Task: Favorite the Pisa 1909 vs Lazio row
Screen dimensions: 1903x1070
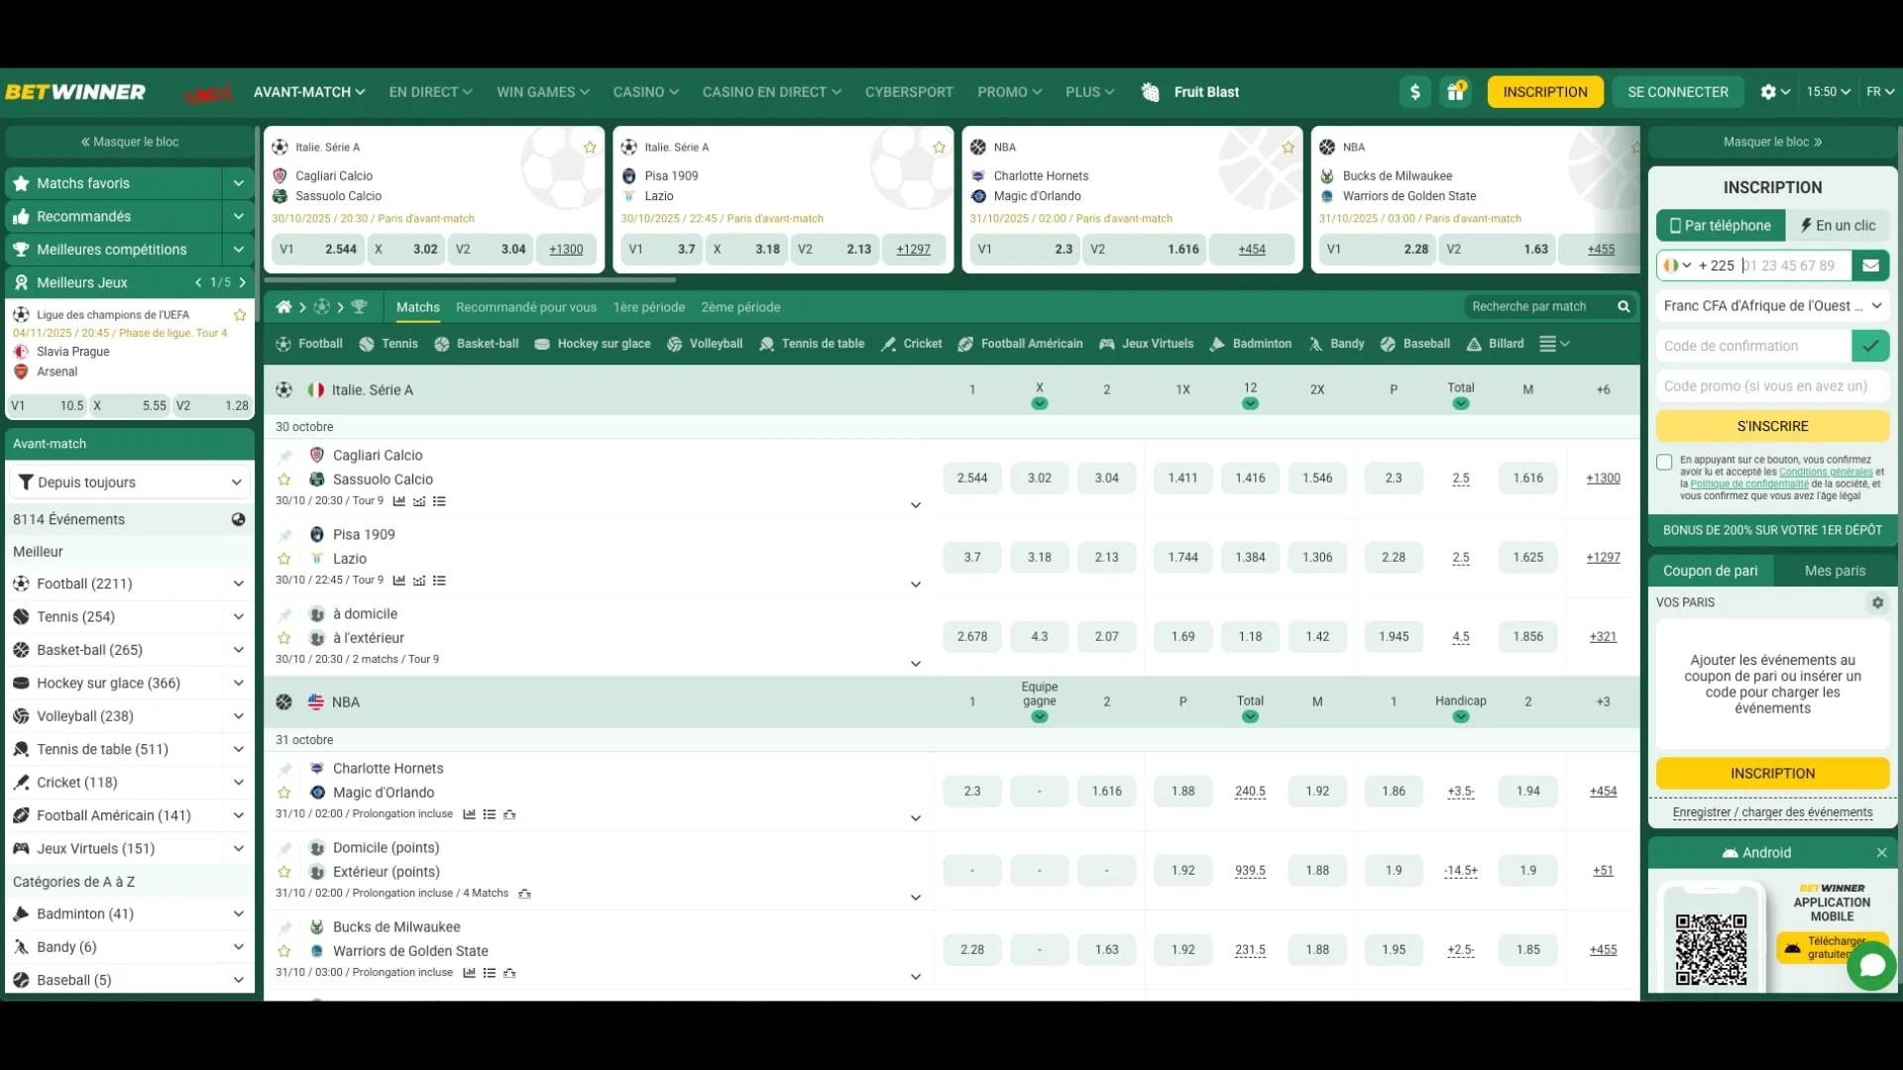Action: 284,559
